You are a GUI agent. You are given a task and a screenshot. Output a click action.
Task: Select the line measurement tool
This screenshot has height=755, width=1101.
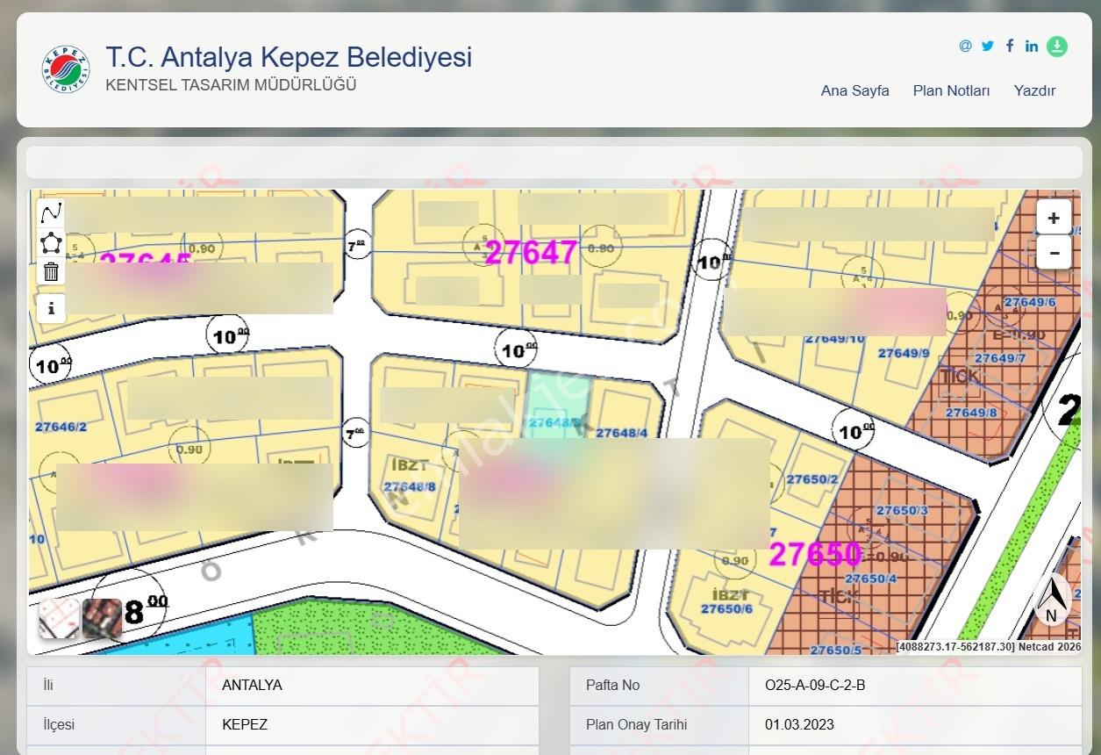tap(52, 212)
